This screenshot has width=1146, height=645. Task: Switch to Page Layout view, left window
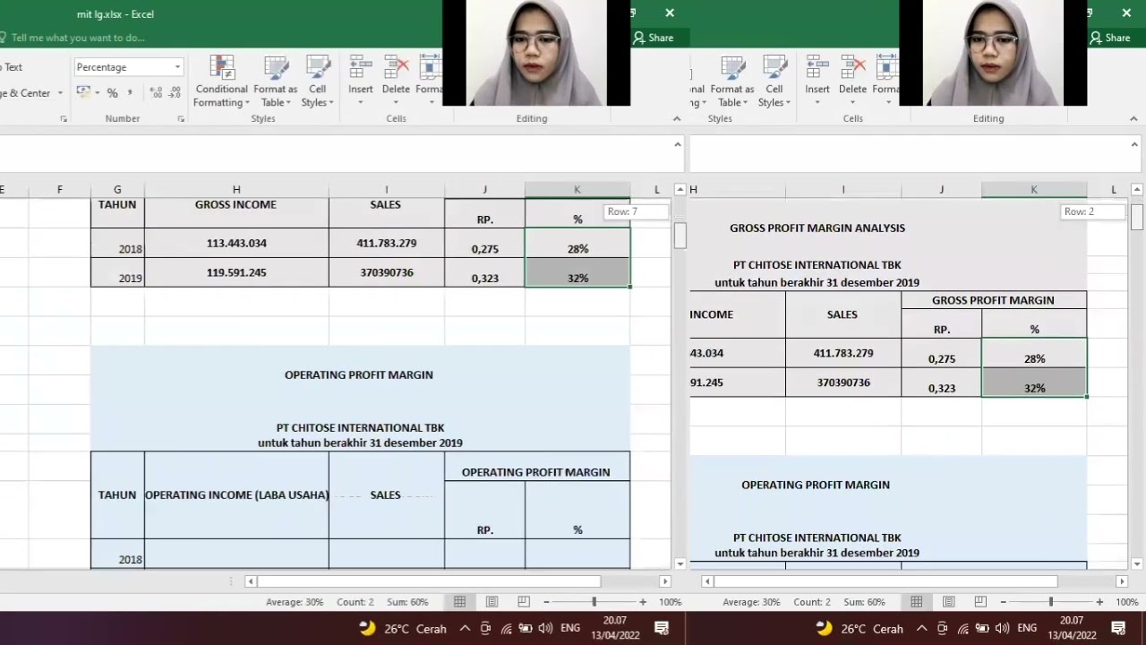[x=492, y=602]
